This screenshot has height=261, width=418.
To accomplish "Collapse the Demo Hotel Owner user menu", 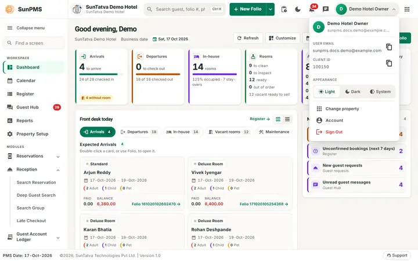I will pos(394,9).
